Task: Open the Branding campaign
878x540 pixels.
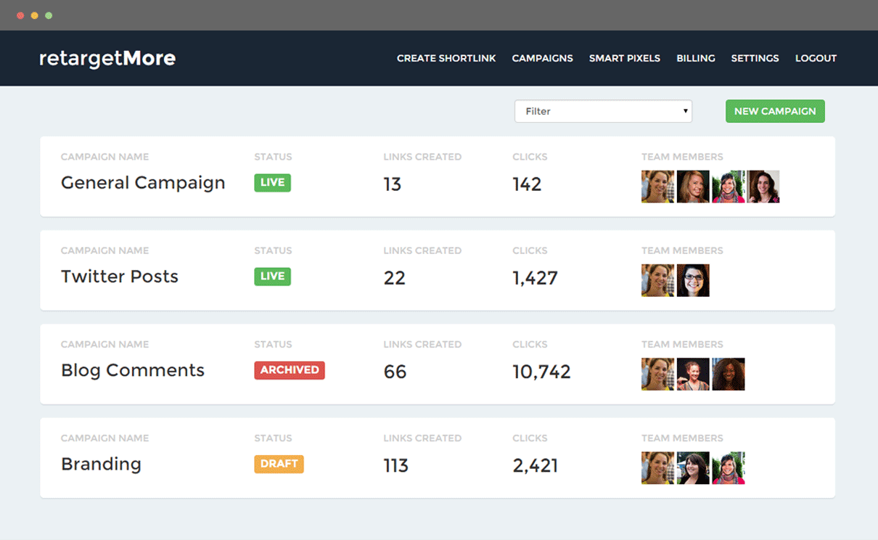Action: 101,465
